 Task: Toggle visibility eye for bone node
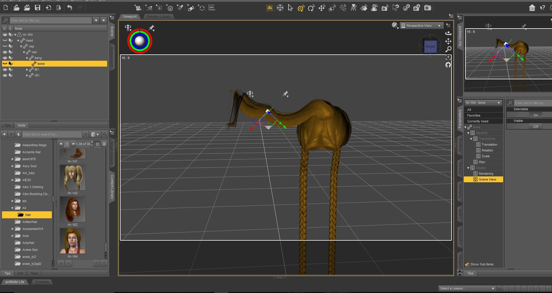point(5,64)
